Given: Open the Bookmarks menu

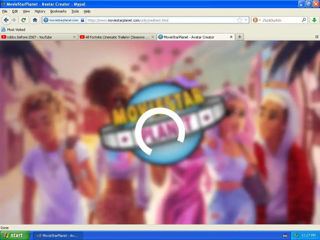Looking at the screenshot, I should (58, 11).
